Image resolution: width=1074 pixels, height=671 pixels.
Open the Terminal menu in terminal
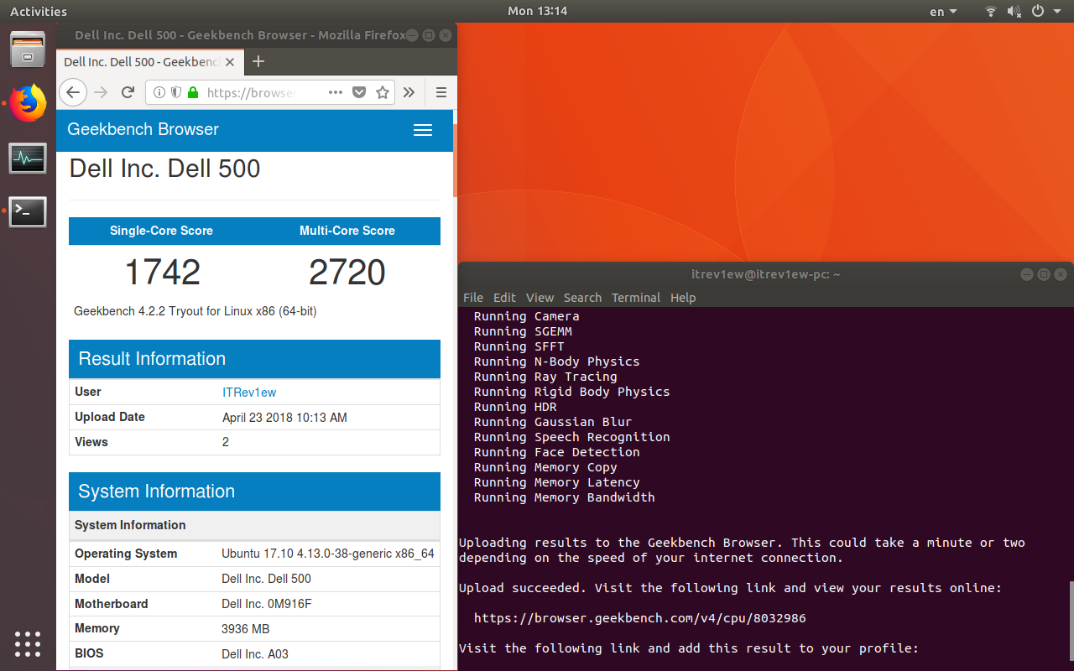[636, 297]
